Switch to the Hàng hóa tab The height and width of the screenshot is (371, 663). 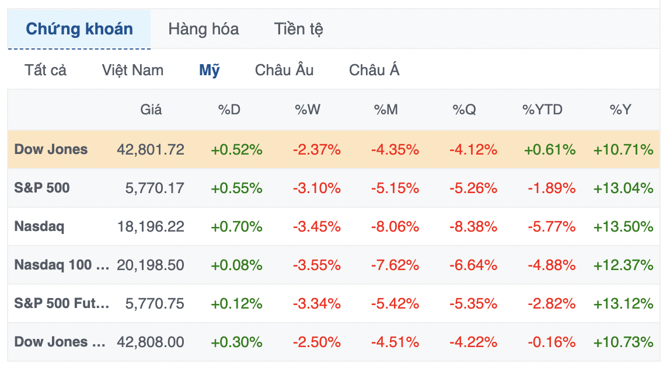point(203,29)
